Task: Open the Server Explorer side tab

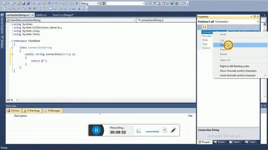Action: tap(2, 24)
